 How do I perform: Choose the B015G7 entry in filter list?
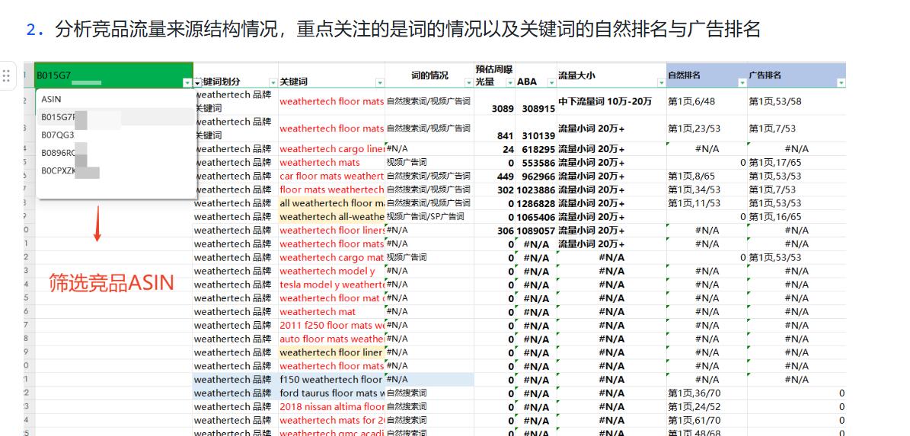pyautogui.click(x=116, y=117)
